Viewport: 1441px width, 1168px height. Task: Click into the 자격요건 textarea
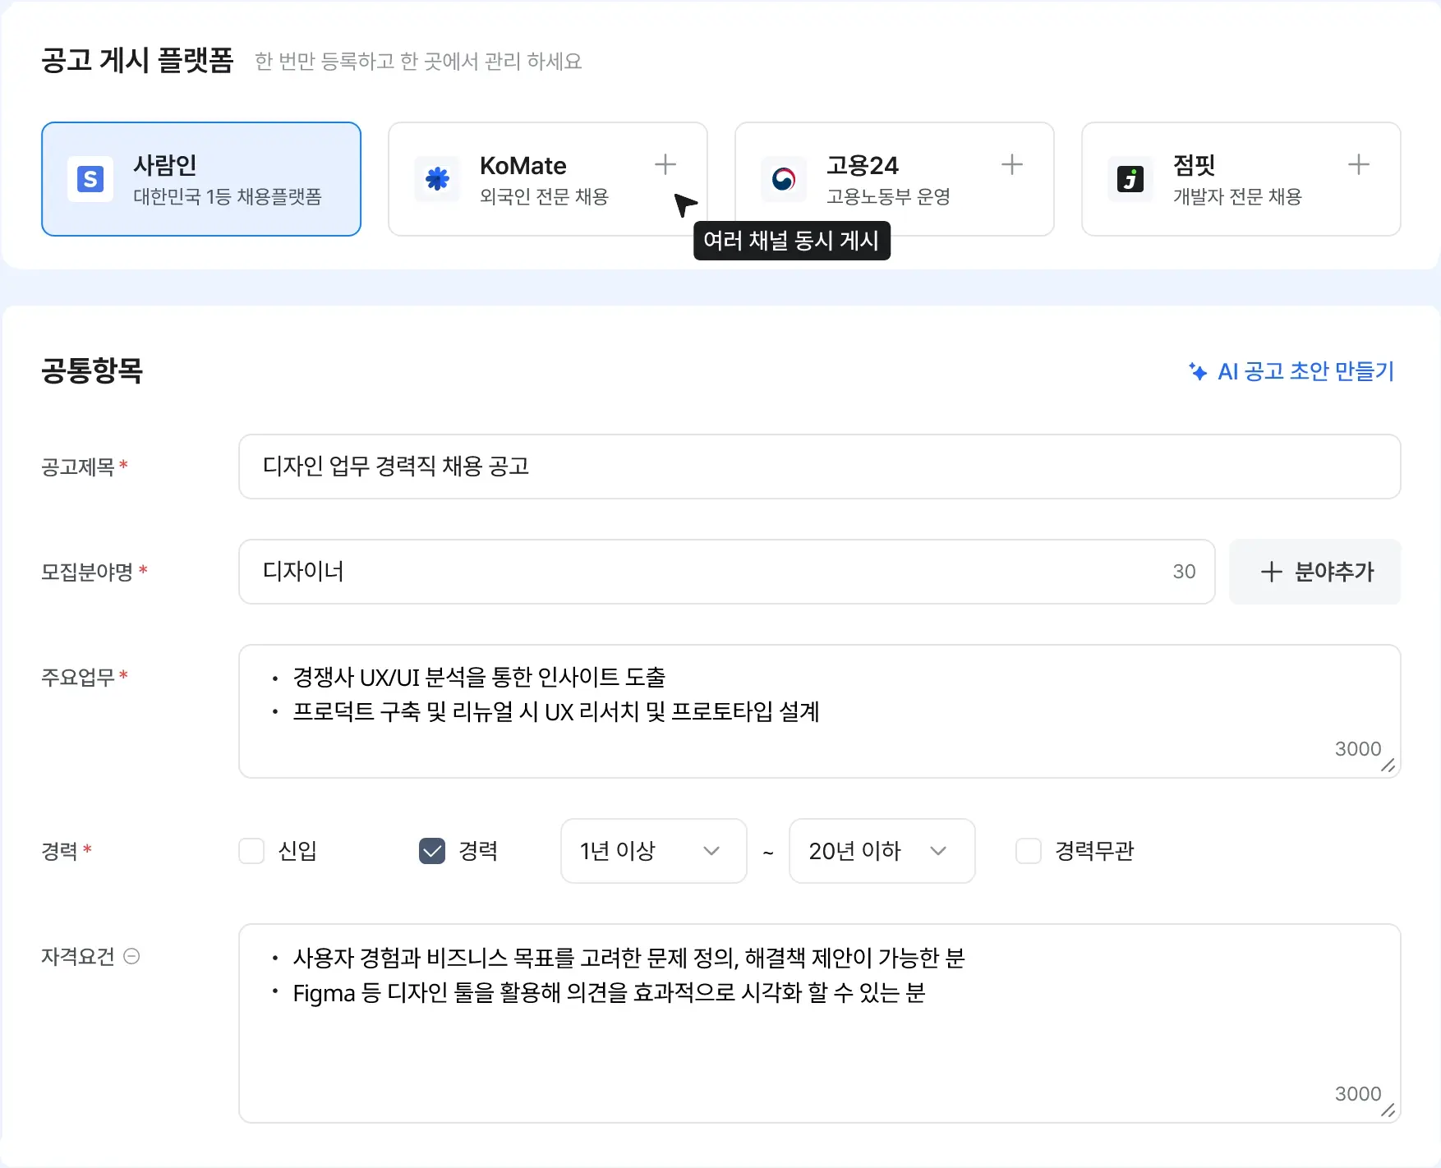(x=820, y=1023)
